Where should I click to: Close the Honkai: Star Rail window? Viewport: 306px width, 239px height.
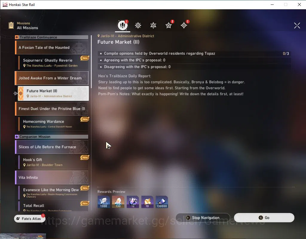point(299,4)
